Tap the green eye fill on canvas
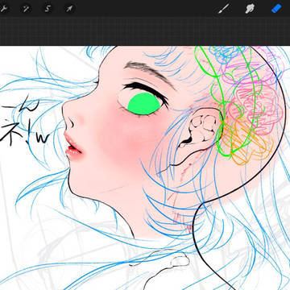Screen dimensions: 290x290 click(143, 104)
